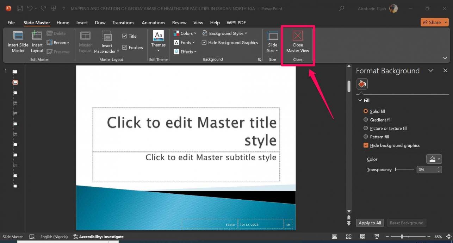Open the Transitions tab
The height and width of the screenshot is (243, 453).
[x=123, y=23]
